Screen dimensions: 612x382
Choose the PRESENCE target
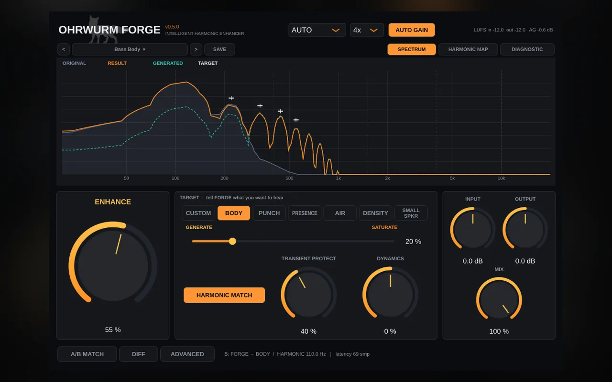click(305, 213)
